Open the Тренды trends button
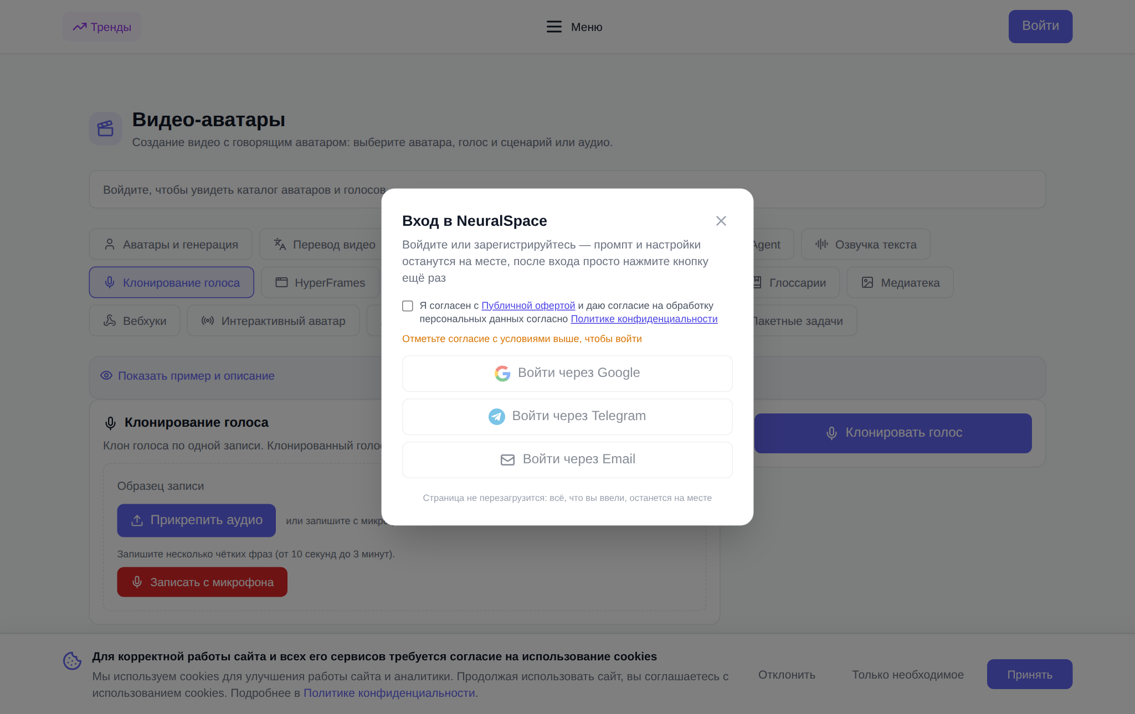 point(102,27)
